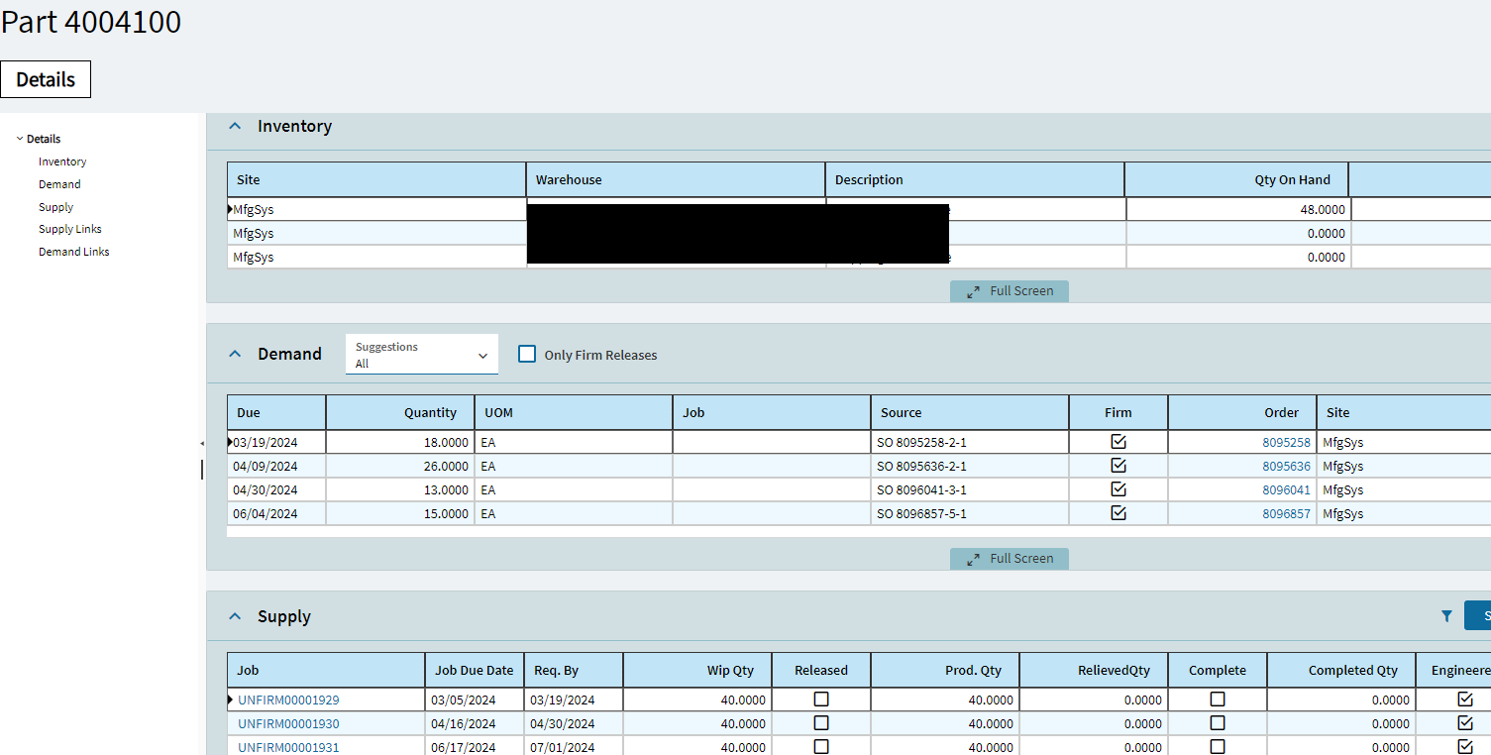The image size is (1491, 755).
Task: Sort Demand grid by Due column header
Action: click(x=276, y=412)
